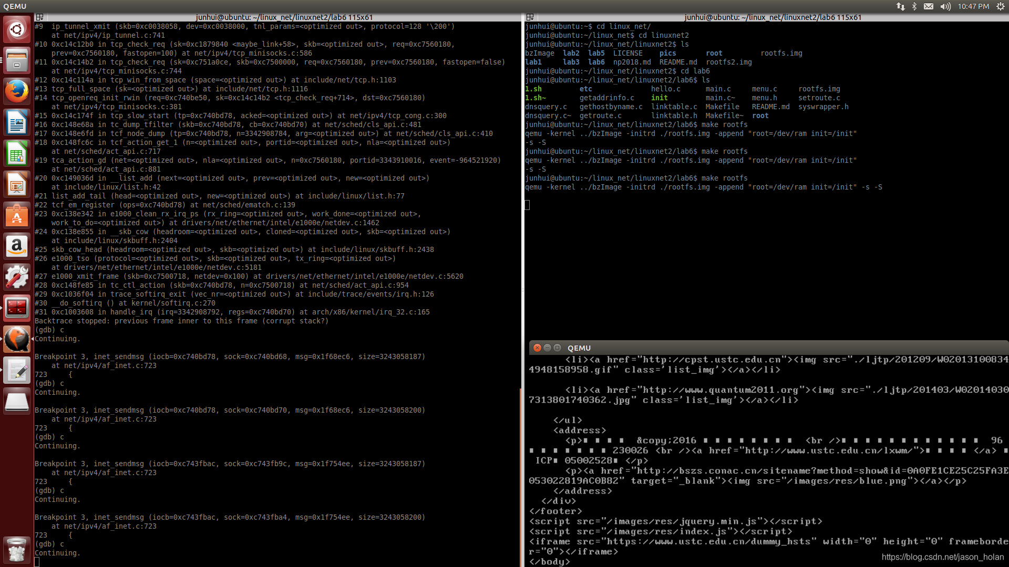Click 'cd lab6' command line
The height and width of the screenshot is (567, 1009).
coord(617,71)
